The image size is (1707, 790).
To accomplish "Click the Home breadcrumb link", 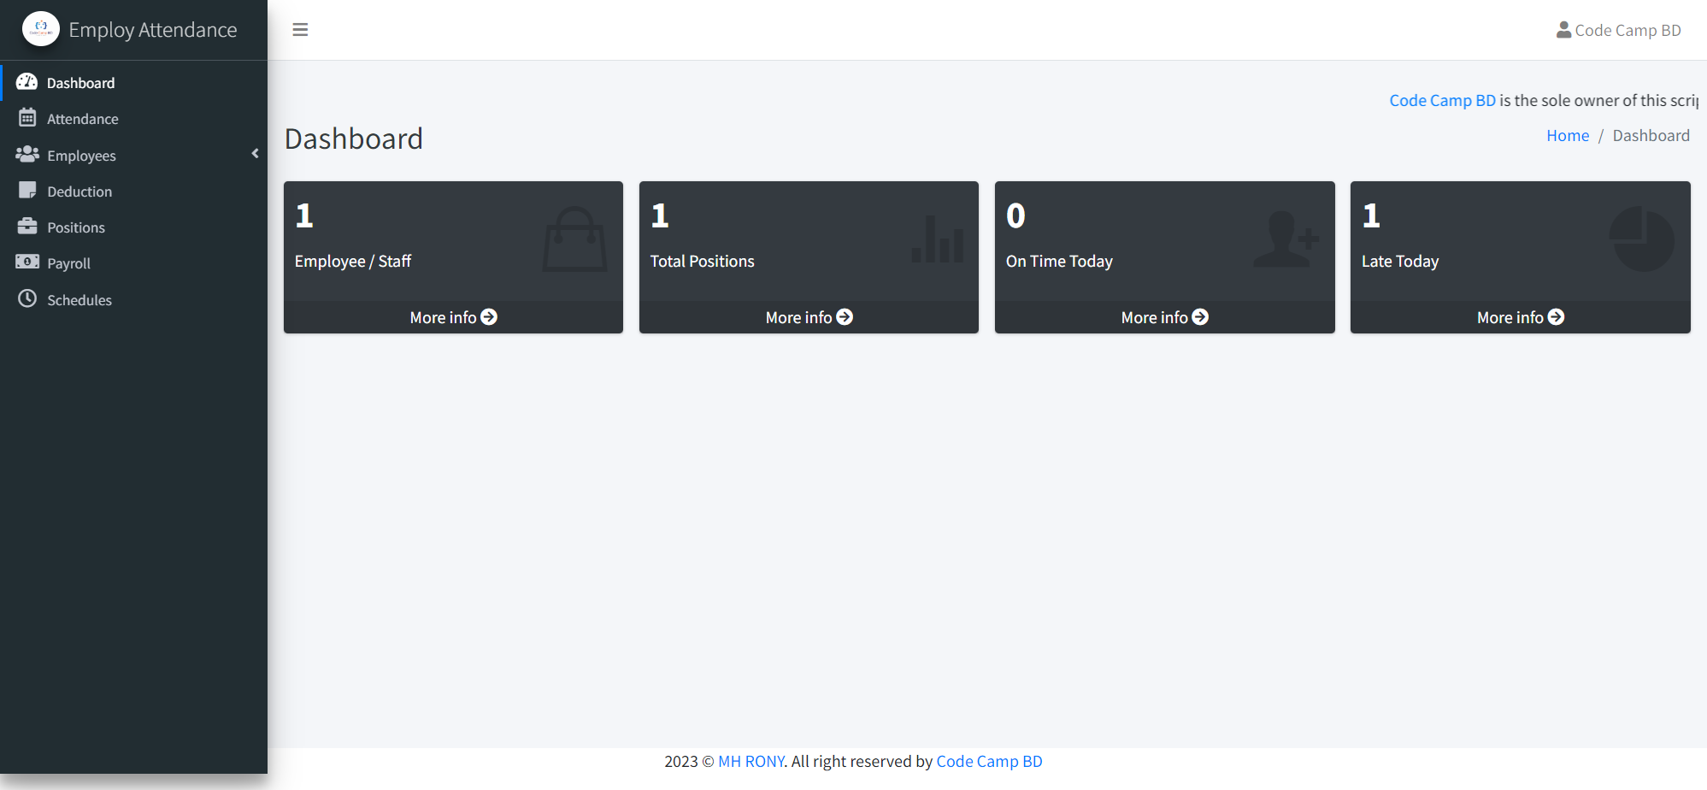I will (x=1567, y=135).
